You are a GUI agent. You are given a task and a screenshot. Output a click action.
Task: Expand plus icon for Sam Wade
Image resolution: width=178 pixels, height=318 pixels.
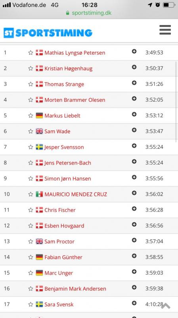[x=134, y=130]
